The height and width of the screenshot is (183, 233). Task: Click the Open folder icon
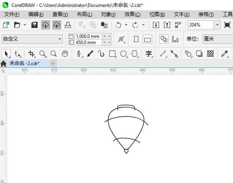[x=17, y=25]
